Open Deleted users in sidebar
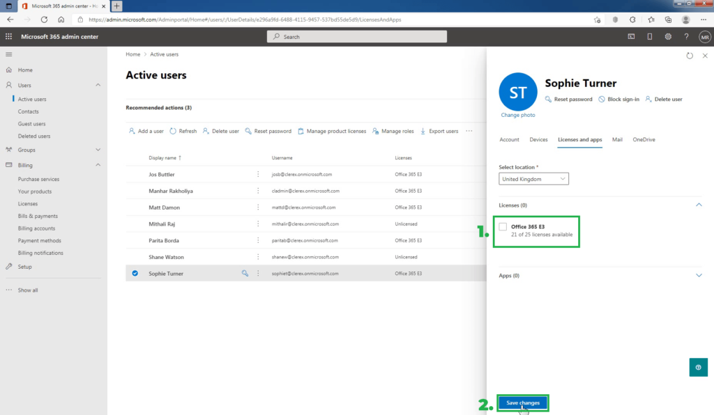714x415 pixels. tap(34, 136)
